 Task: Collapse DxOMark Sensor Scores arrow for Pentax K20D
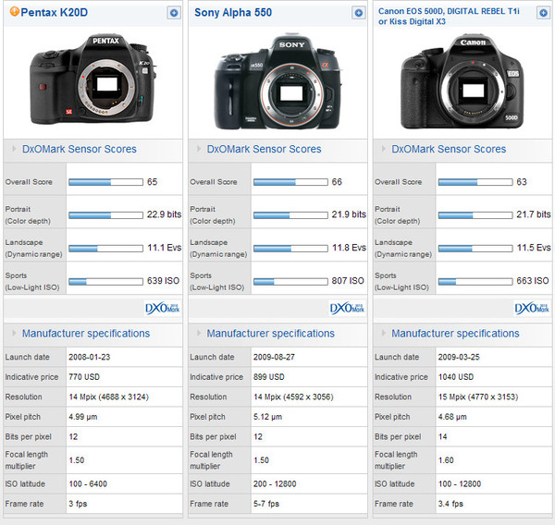[x=14, y=149]
